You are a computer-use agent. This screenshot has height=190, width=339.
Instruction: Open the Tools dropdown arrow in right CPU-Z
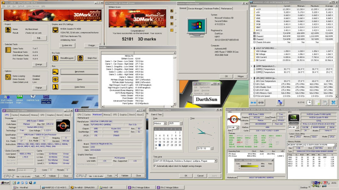(116, 176)
